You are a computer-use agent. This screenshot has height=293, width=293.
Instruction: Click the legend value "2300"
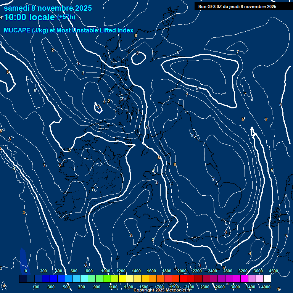[x=205, y=287]
